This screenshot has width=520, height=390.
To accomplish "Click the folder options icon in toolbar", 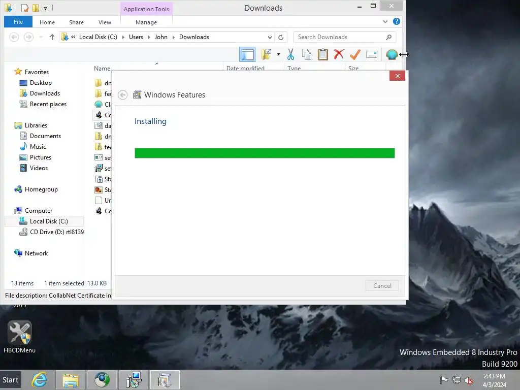I will [x=266, y=54].
